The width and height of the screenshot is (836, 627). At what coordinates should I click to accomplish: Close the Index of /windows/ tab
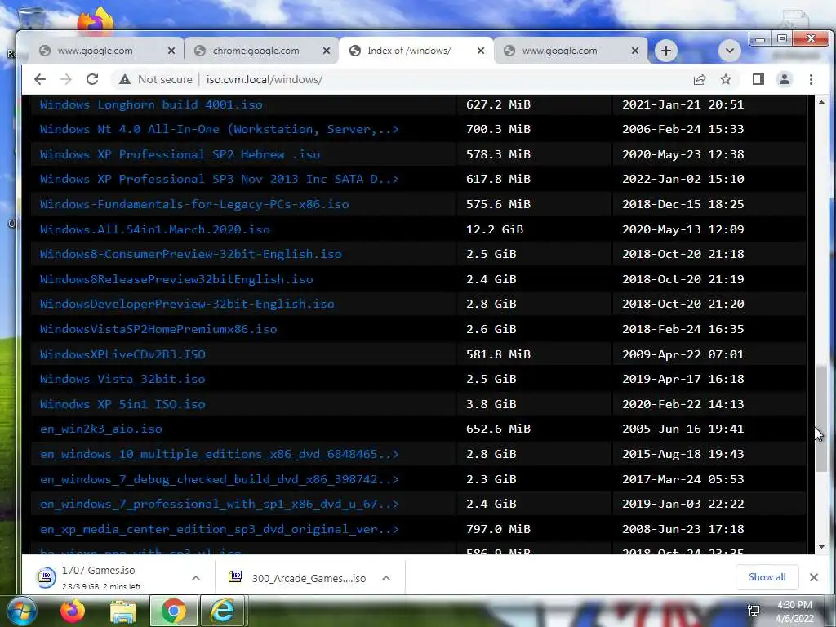pyautogui.click(x=480, y=51)
